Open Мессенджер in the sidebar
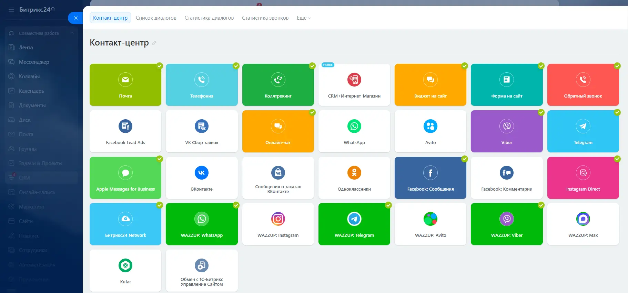This screenshot has height=293, width=628. coord(41,62)
